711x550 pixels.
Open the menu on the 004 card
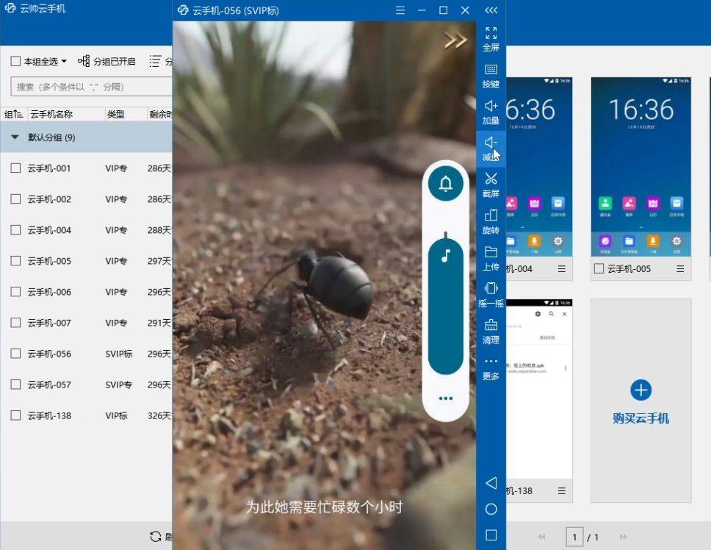pyautogui.click(x=561, y=268)
